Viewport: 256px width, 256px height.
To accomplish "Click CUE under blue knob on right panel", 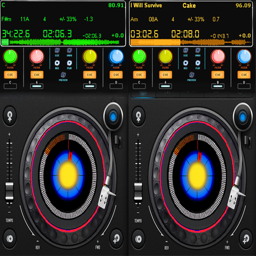I will [244, 75].
